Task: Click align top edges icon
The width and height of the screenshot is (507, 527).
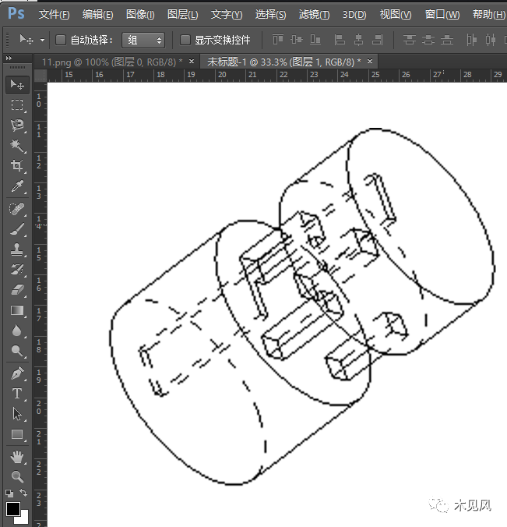Action: pyautogui.click(x=278, y=40)
